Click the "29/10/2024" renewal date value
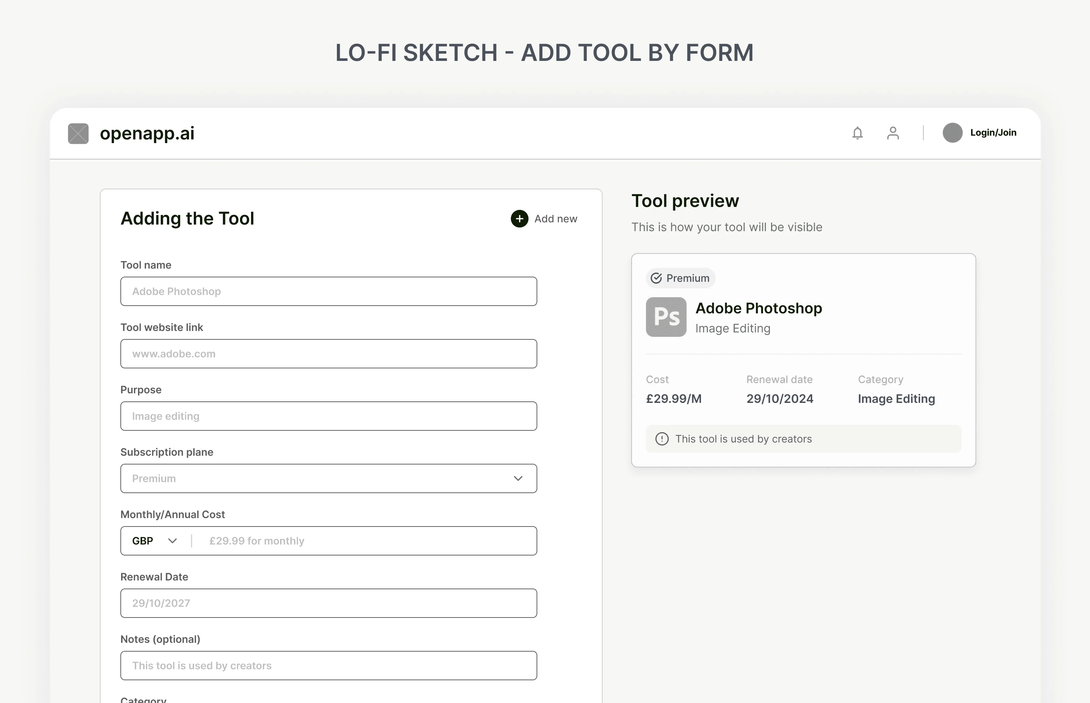This screenshot has height=703, width=1090. point(780,398)
